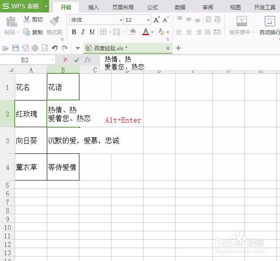Decrease indent icon
Screen dimensions: 280x261
(208, 19)
